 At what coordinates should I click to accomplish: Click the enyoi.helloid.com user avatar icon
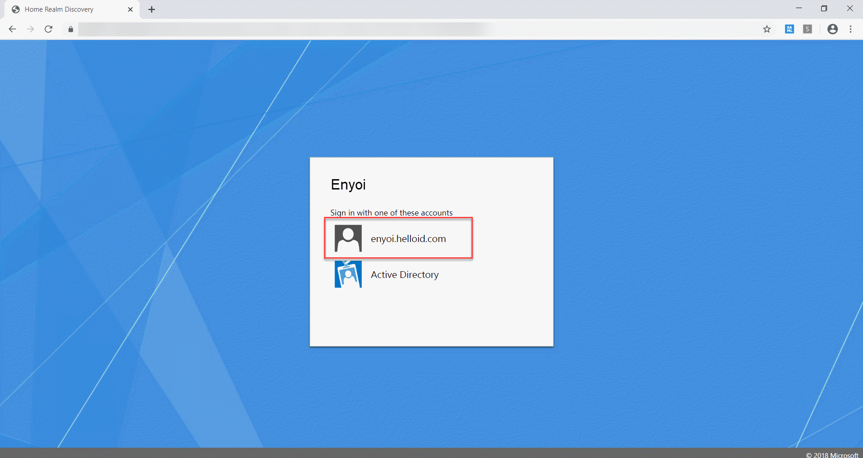(x=348, y=238)
